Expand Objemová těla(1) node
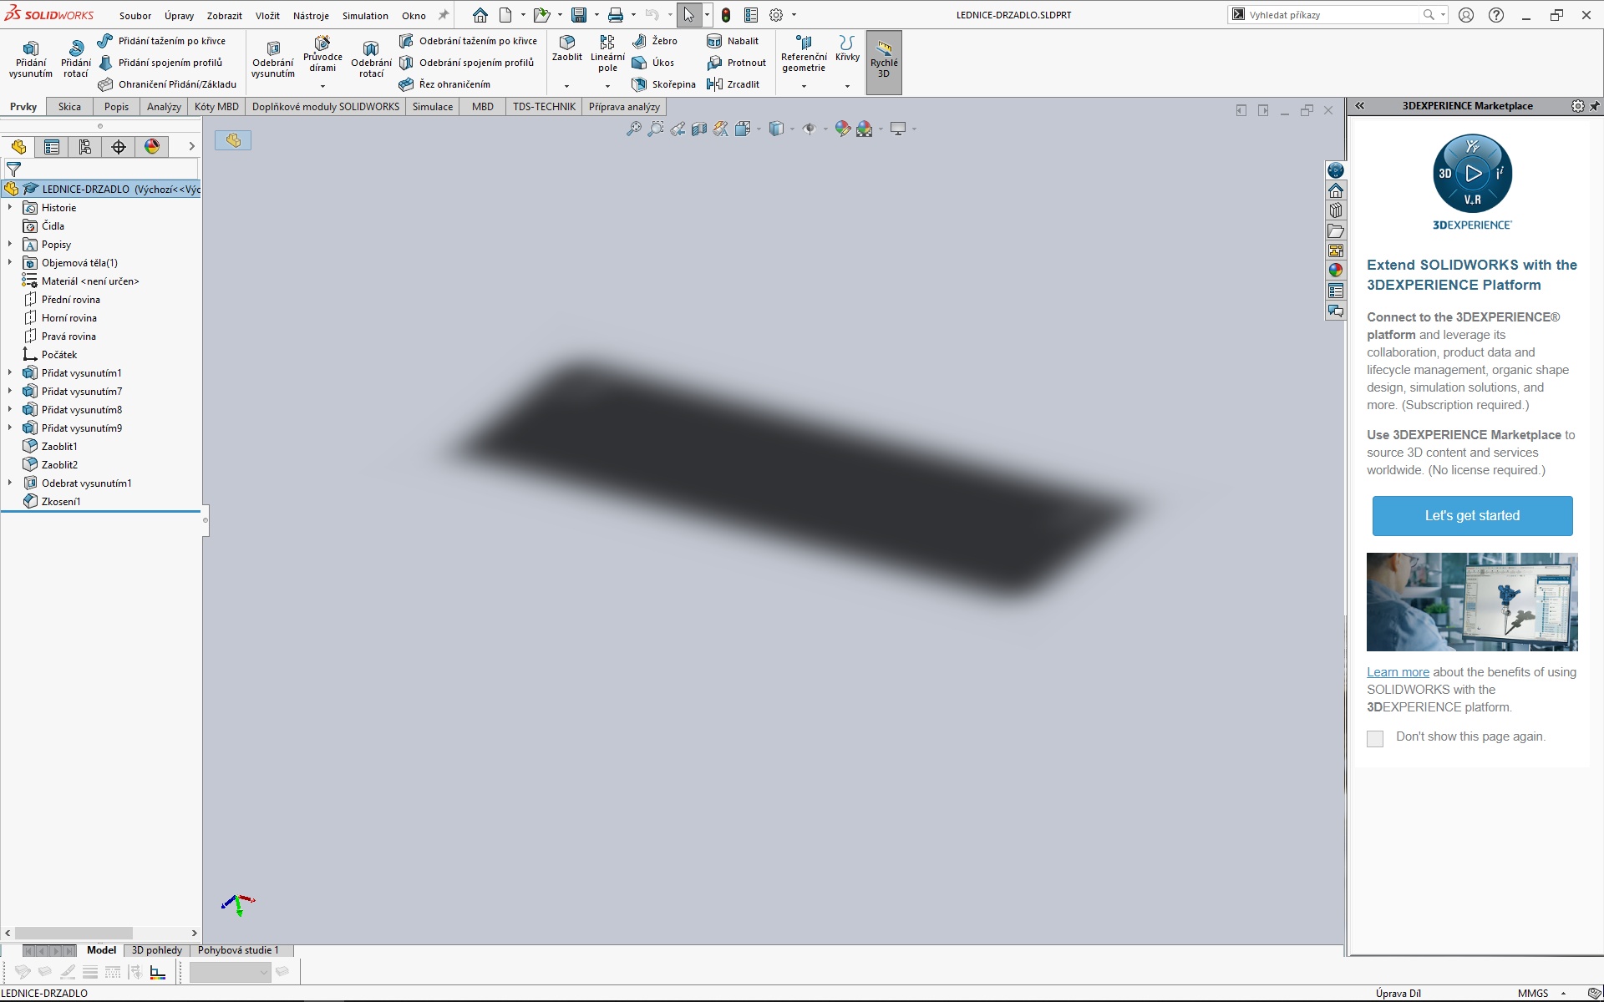The width and height of the screenshot is (1604, 1002). [x=10, y=262]
